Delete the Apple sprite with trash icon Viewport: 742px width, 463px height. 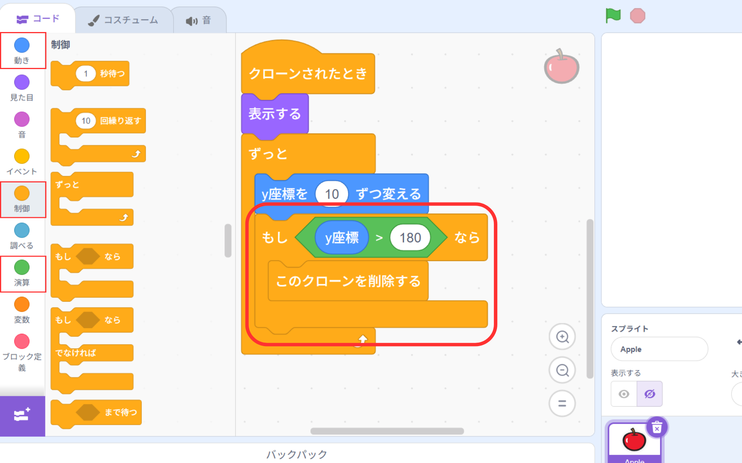[657, 428]
